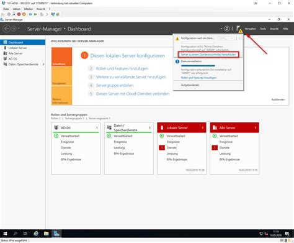Select Dashboard in the left navigation
Image resolution: width=294 pixels, height=243 pixels.
point(22,42)
